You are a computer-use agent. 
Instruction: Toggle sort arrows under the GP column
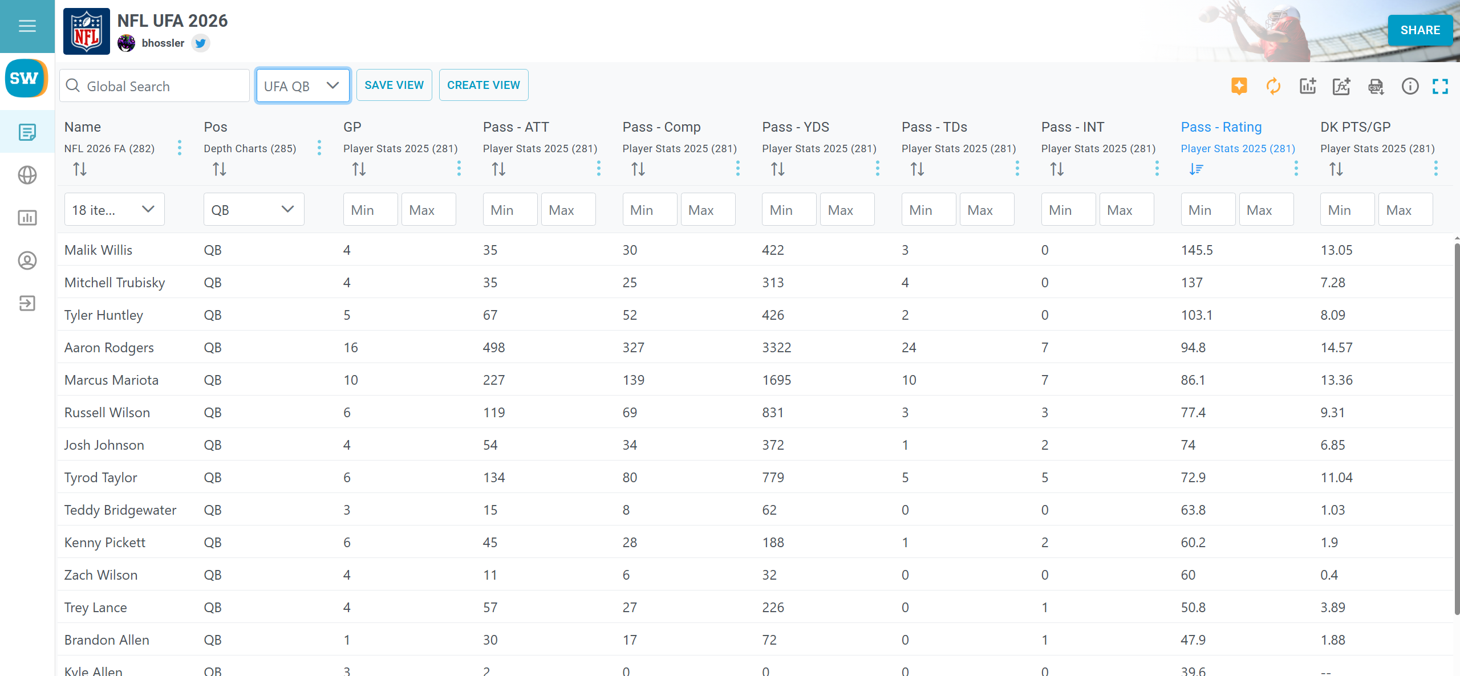[359, 169]
